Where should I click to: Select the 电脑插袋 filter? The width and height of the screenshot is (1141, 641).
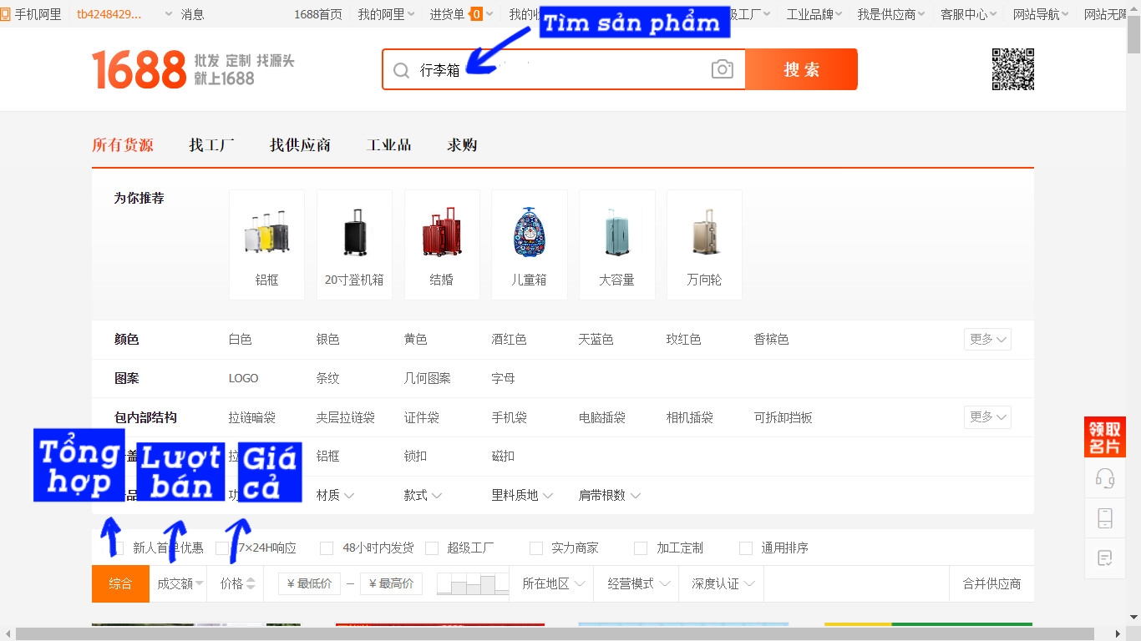[x=602, y=417]
